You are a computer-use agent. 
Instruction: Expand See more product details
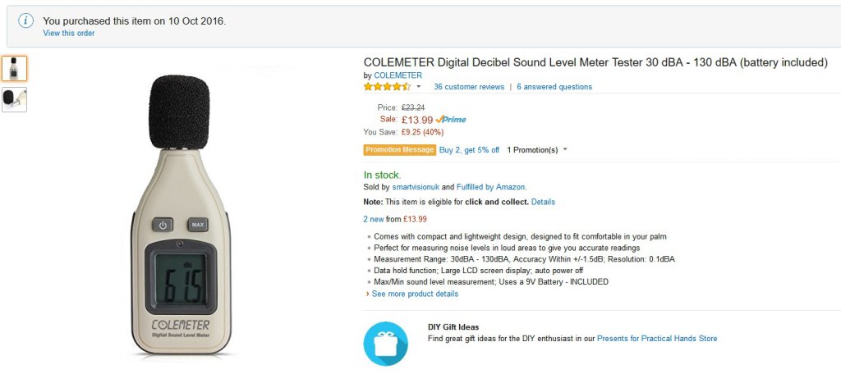coord(415,294)
